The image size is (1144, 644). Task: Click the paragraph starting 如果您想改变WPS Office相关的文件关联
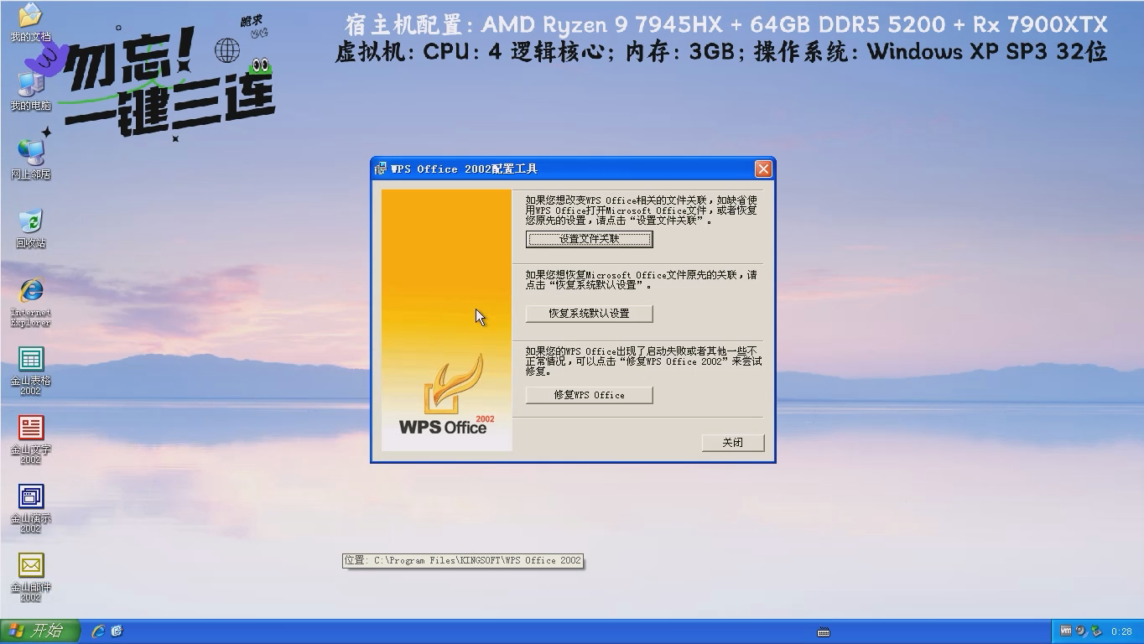[x=642, y=210]
